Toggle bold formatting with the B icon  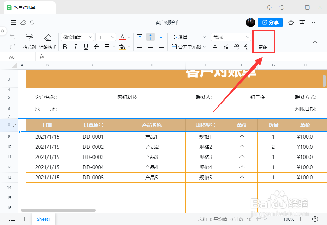(65, 47)
